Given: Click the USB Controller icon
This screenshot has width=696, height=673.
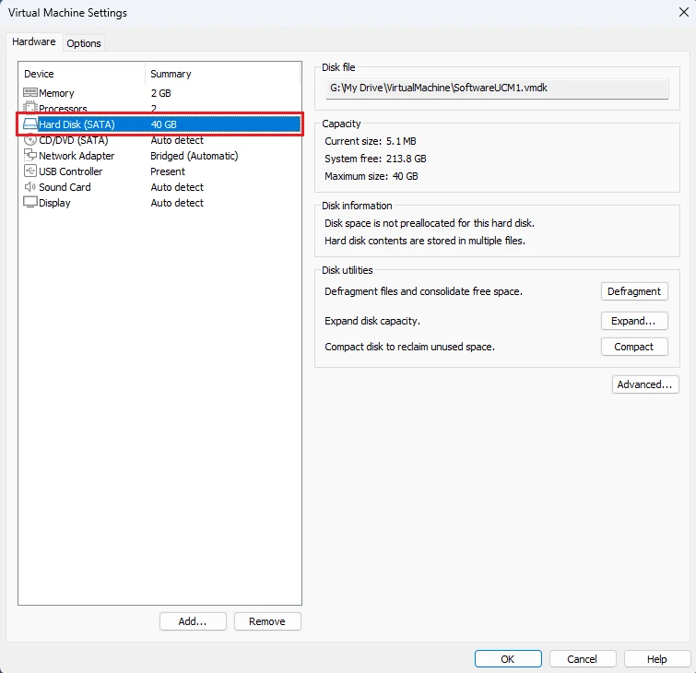Looking at the screenshot, I should [x=30, y=171].
